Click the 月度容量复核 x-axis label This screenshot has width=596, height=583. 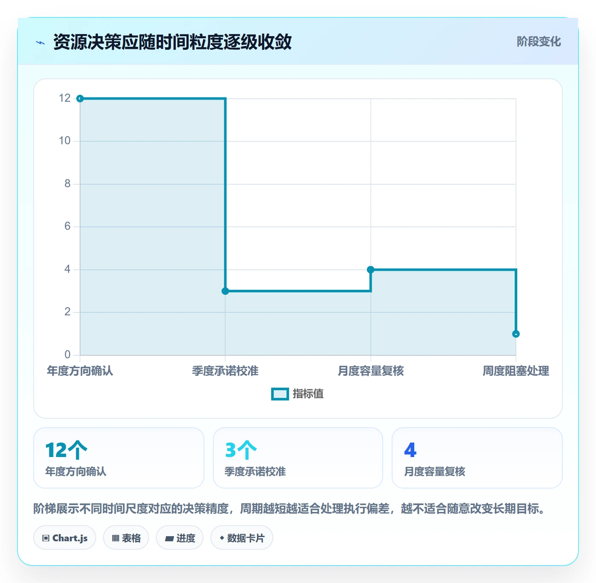371,371
